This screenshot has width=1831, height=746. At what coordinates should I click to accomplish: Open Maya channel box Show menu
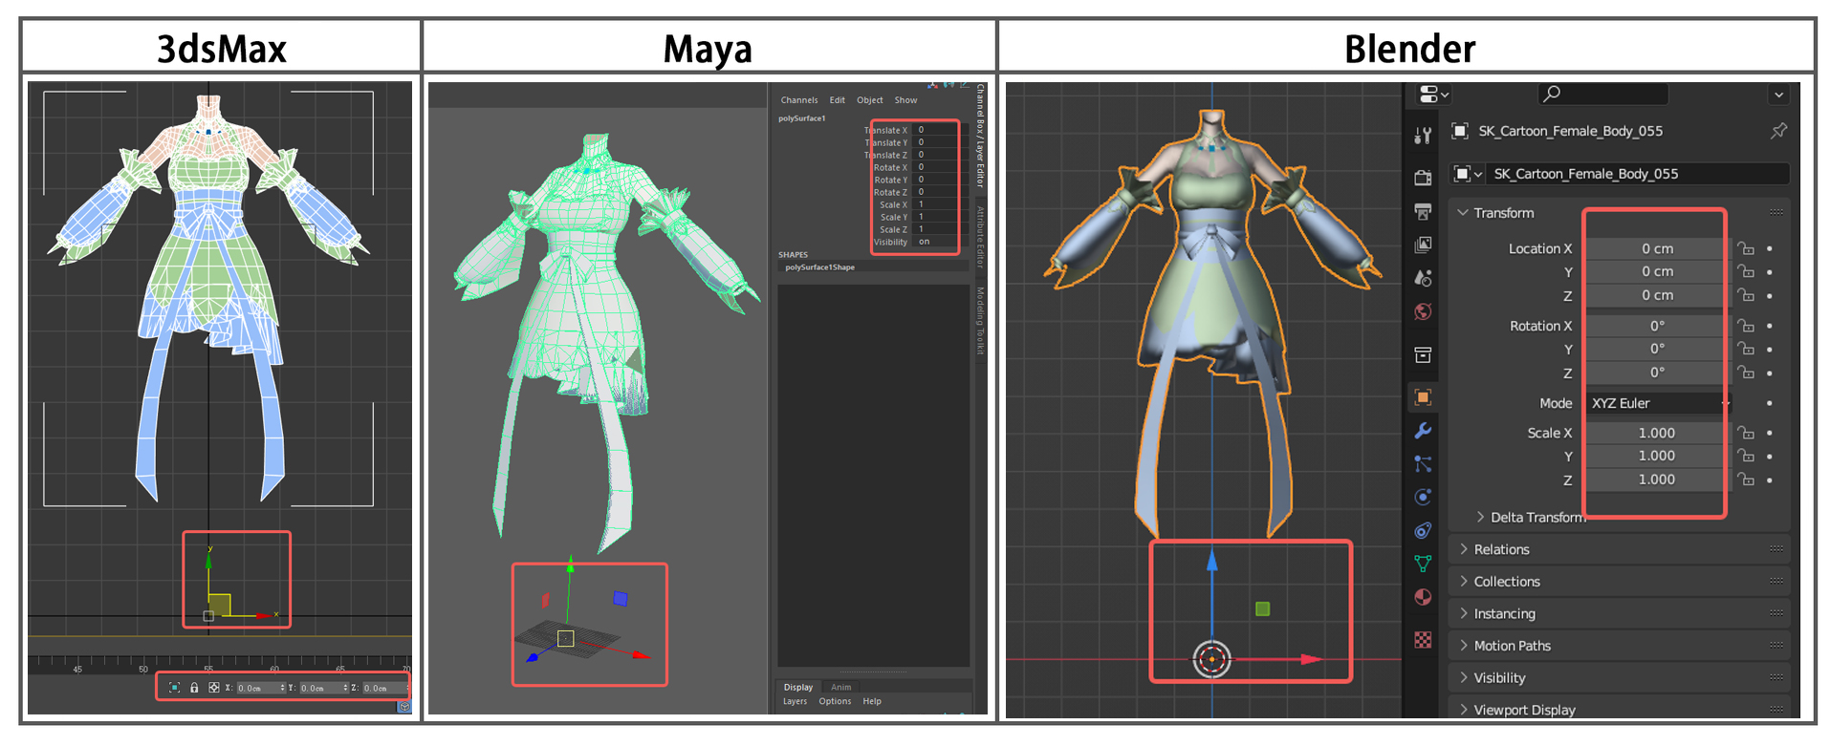(x=905, y=100)
